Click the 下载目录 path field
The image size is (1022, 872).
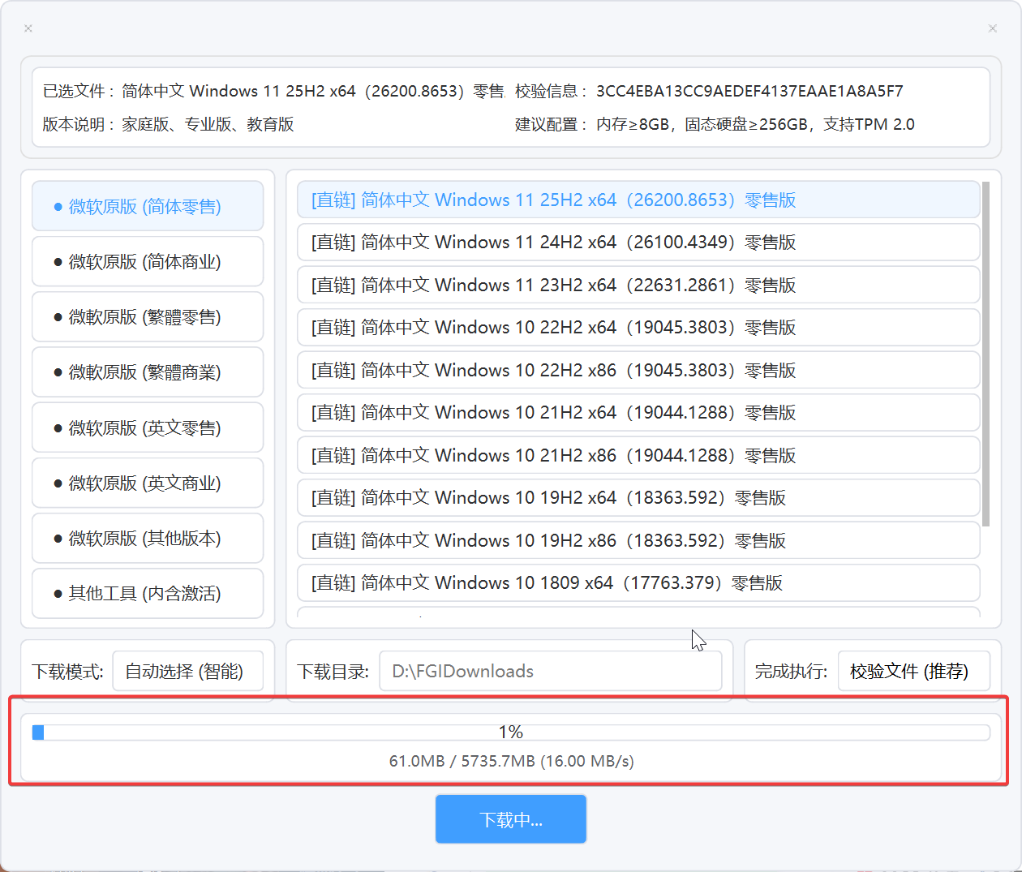[x=551, y=671]
